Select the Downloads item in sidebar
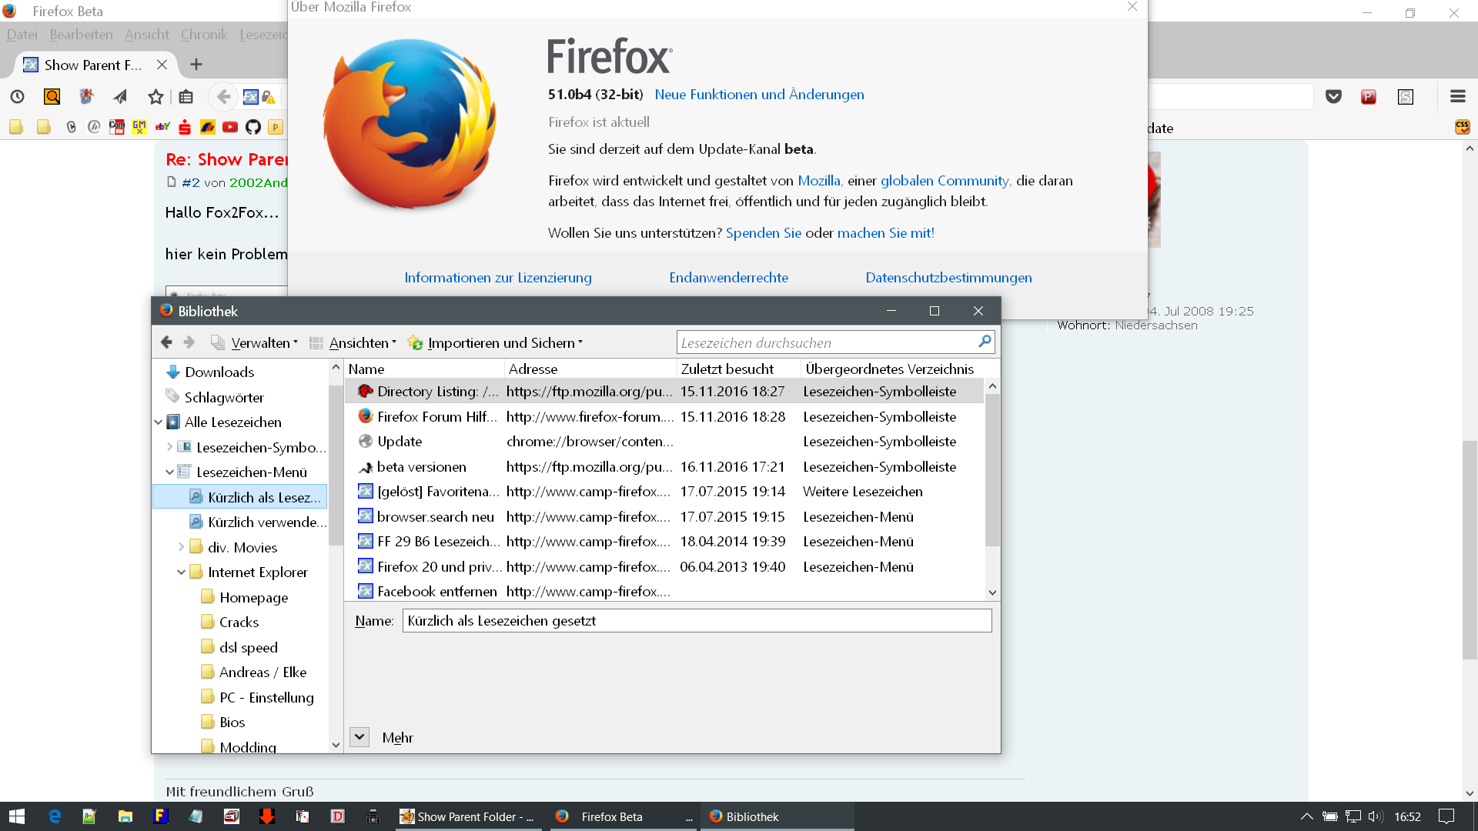This screenshot has height=831, width=1478. [x=219, y=372]
